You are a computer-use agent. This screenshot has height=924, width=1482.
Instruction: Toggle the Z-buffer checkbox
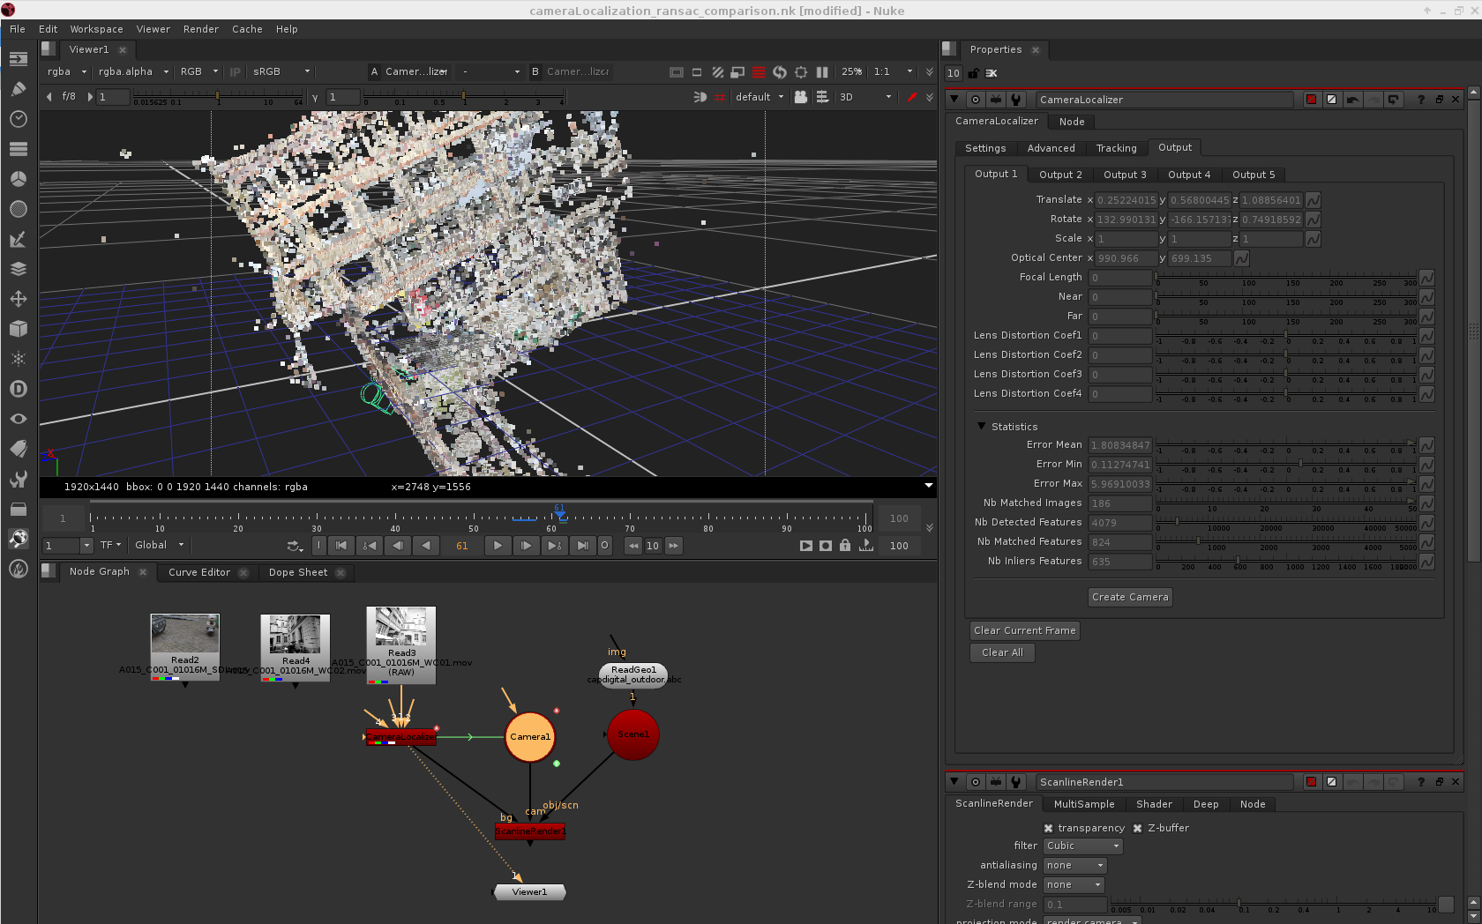click(x=1138, y=828)
